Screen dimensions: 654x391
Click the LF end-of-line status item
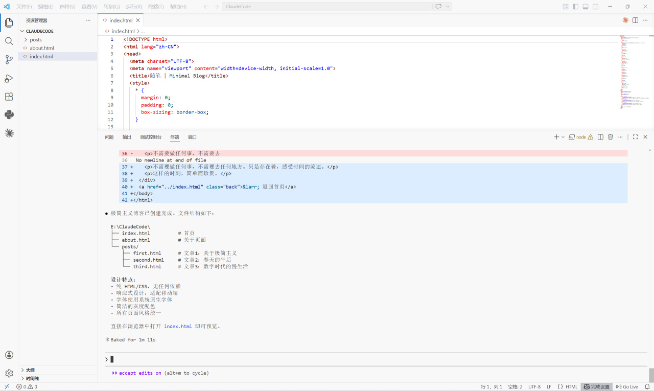(549, 387)
